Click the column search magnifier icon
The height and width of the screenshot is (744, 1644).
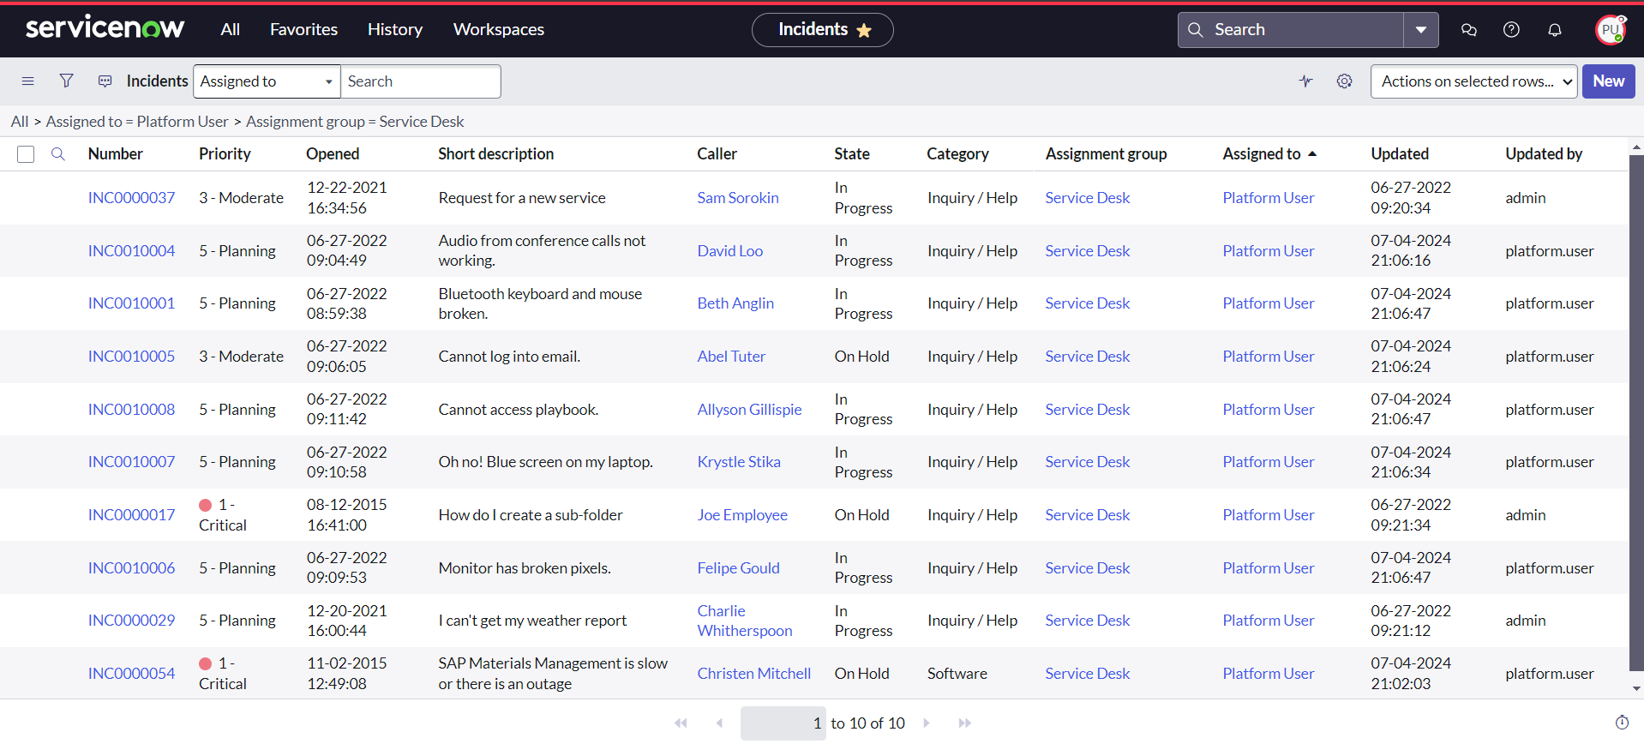(x=58, y=154)
